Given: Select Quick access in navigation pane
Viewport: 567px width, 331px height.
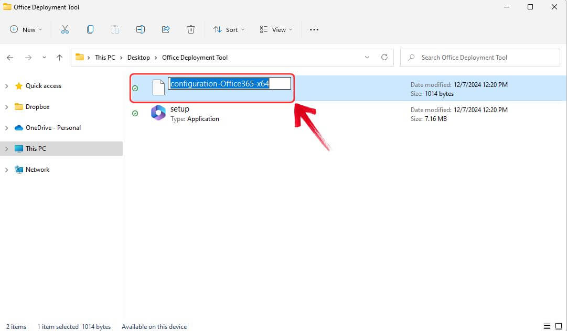Looking at the screenshot, I should (x=44, y=86).
